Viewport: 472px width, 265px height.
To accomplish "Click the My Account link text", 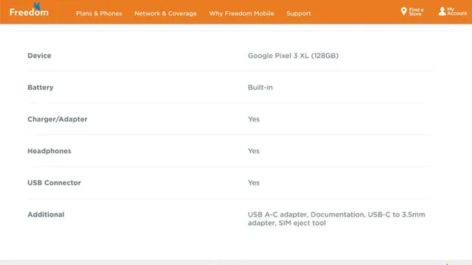I will (457, 12).
